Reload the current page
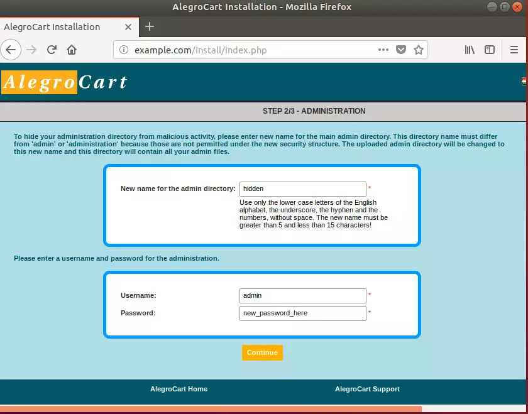Screen dimensions: 528x414 52,50
